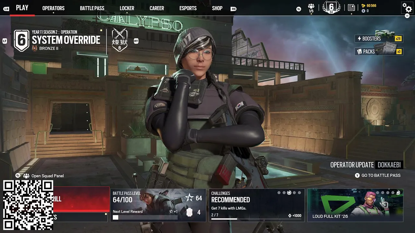This screenshot has width=415, height=233.
Task: Select the PLAY tab
Action: click(x=22, y=8)
